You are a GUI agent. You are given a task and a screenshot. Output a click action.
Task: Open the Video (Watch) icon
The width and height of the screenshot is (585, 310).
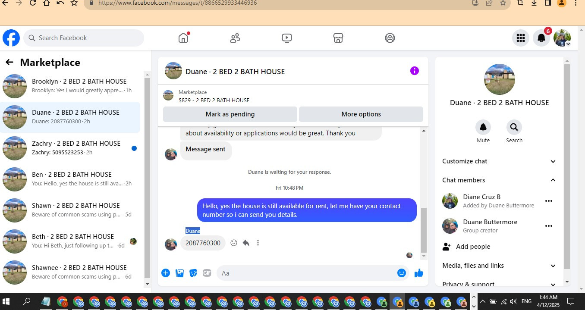pos(286,38)
